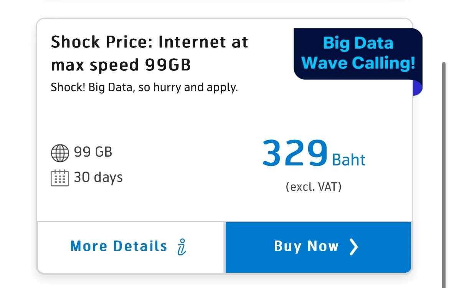Click the Shock Price package title
Viewport: 449px width, 288px height.
point(149,42)
